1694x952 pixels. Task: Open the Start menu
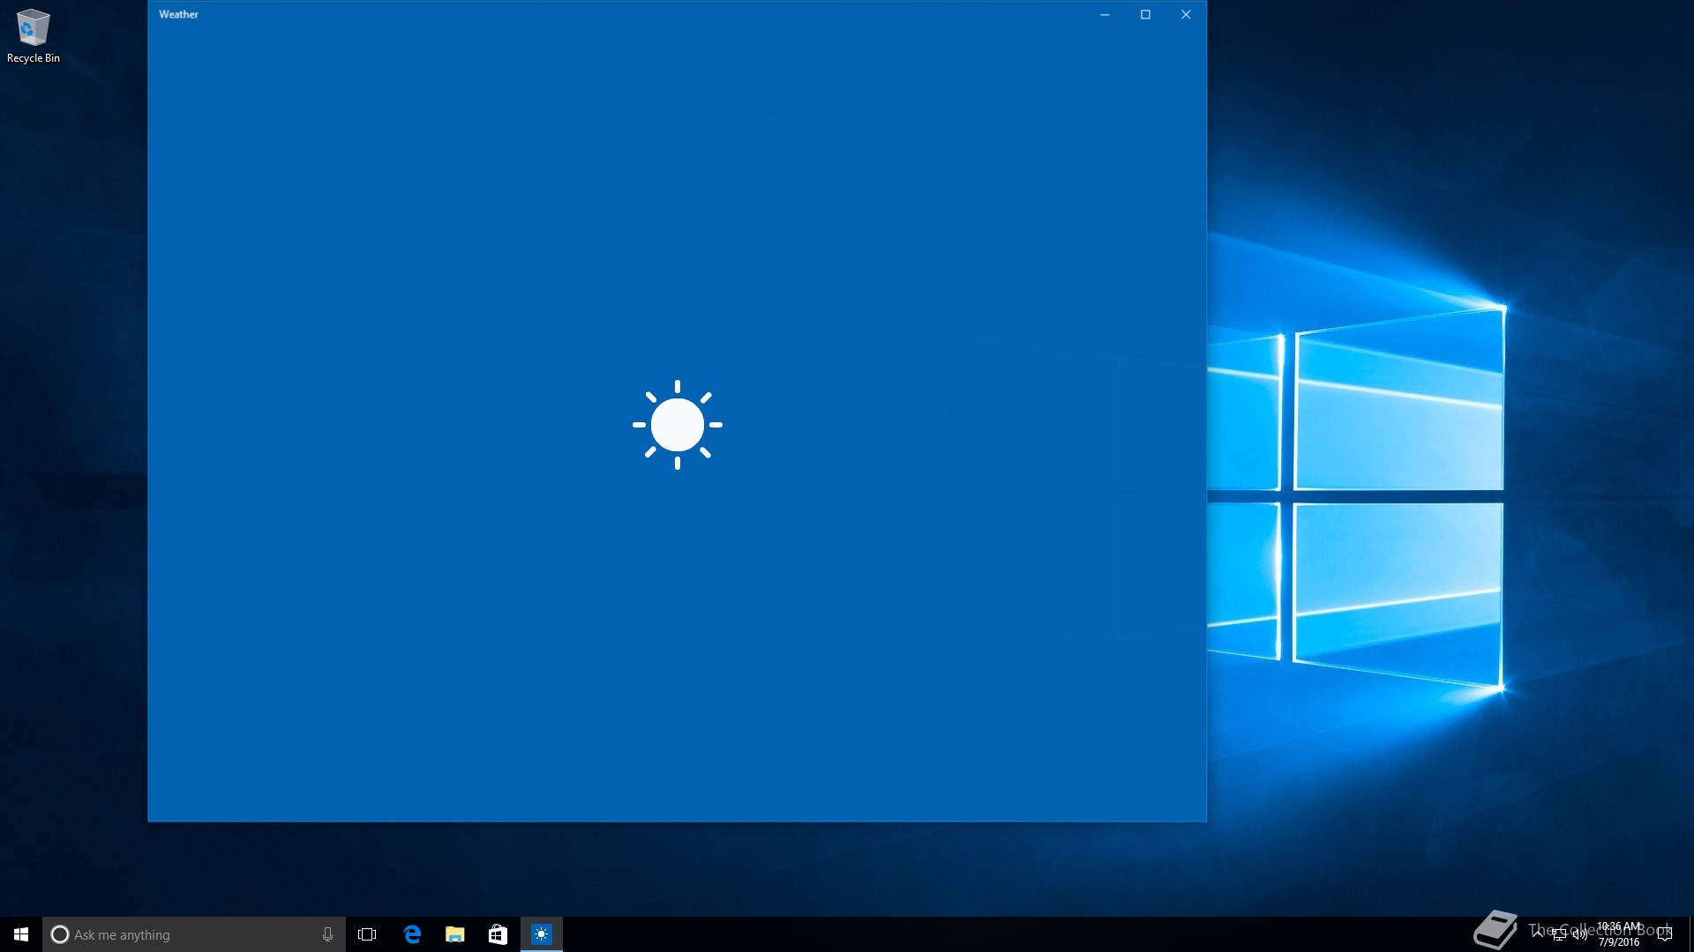click(x=21, y=934)
